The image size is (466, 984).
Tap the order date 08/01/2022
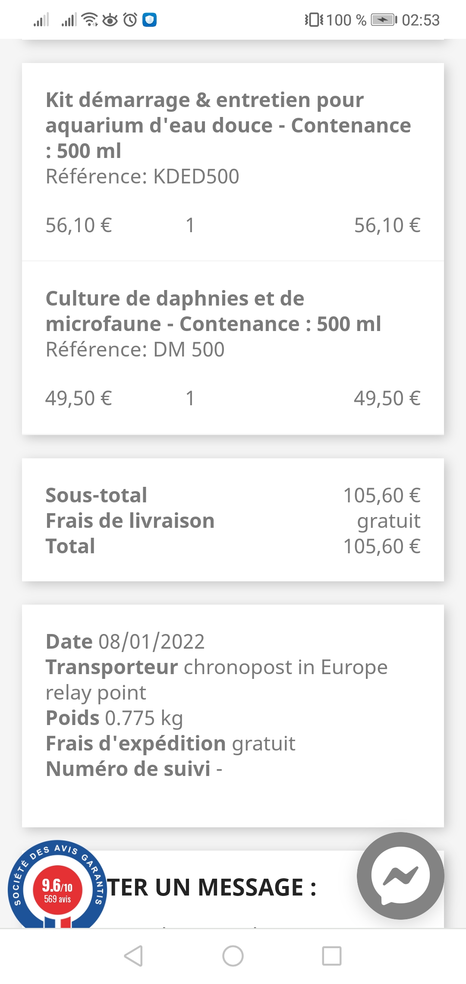(151, 642)
